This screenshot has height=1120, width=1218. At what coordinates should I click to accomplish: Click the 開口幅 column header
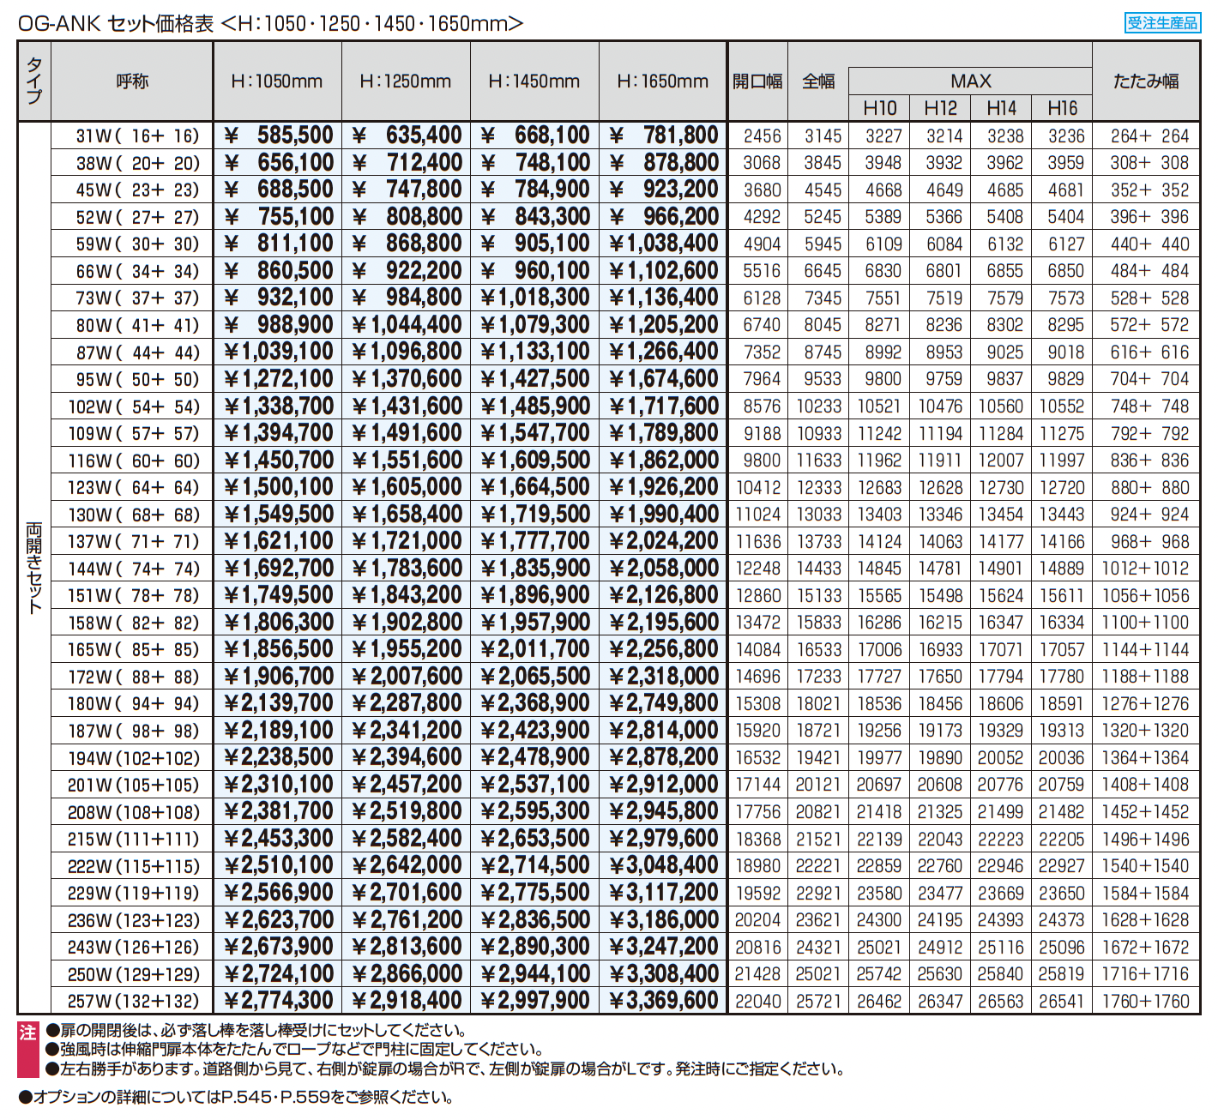coord(757,81)
